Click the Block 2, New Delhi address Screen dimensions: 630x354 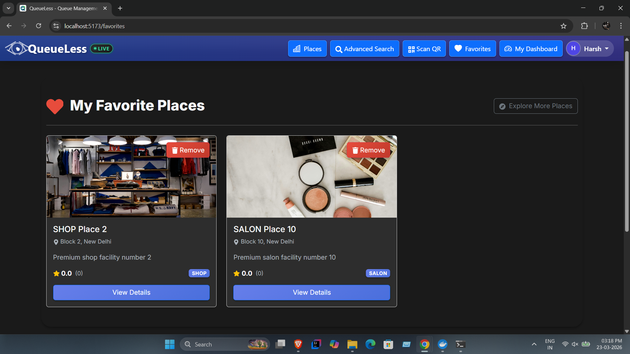(82, 242)
